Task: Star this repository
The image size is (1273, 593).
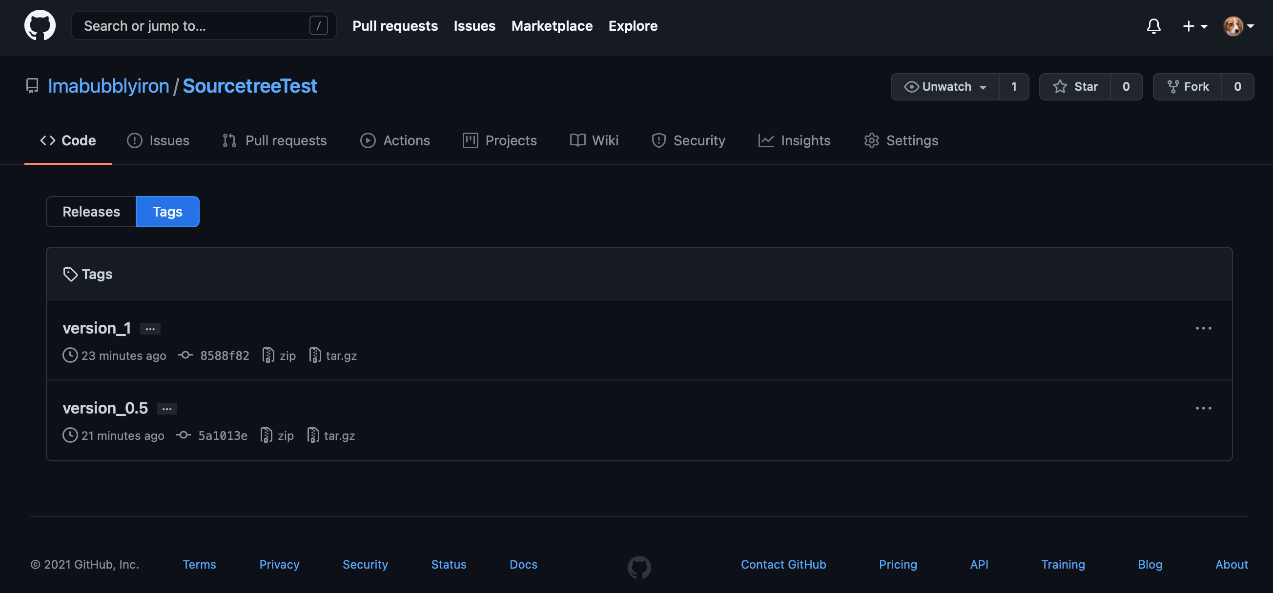Action: point(1075,87)
